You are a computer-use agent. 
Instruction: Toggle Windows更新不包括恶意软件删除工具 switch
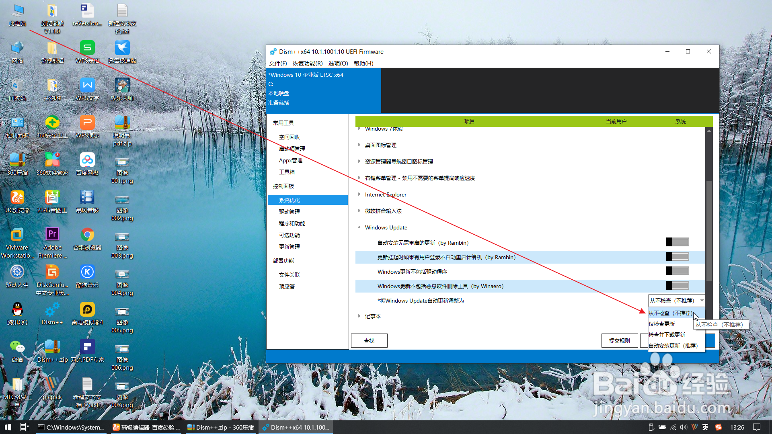[x=677, y=285]
